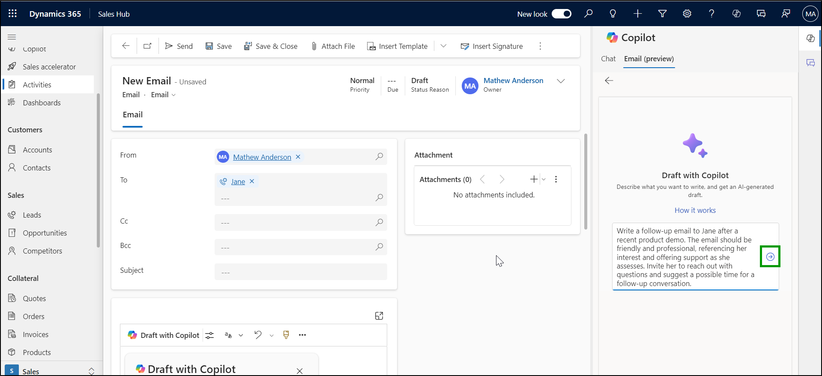Open the How it works link

(x=695, y=210)
